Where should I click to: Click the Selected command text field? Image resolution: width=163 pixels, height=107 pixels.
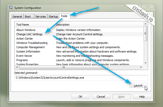pyautogui.click(x=81, y=78)
